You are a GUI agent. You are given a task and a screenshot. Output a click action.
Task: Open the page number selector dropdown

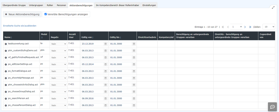[x=236, y=27]
